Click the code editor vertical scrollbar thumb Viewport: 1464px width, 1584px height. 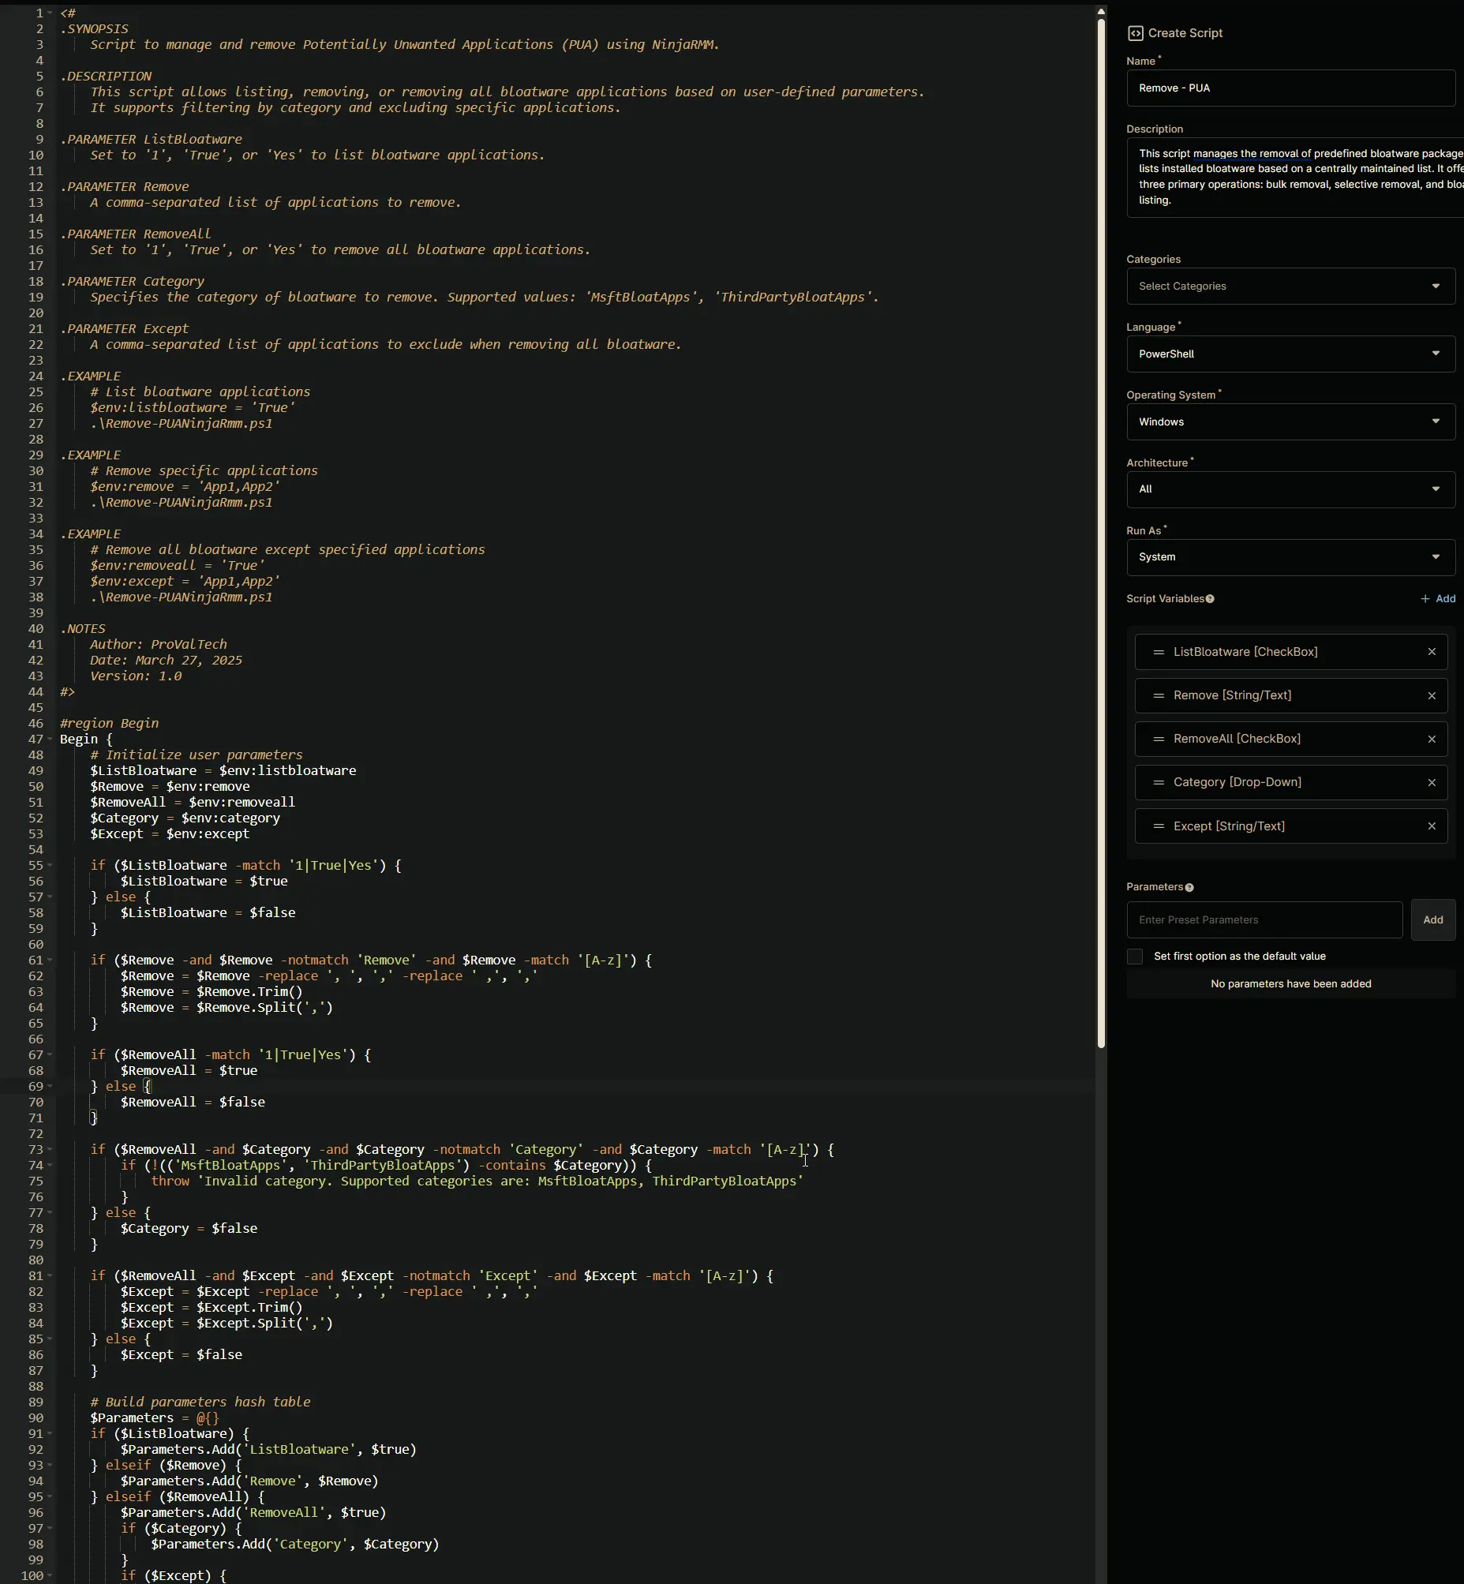pyautogui.click(x=1100, y=533)
